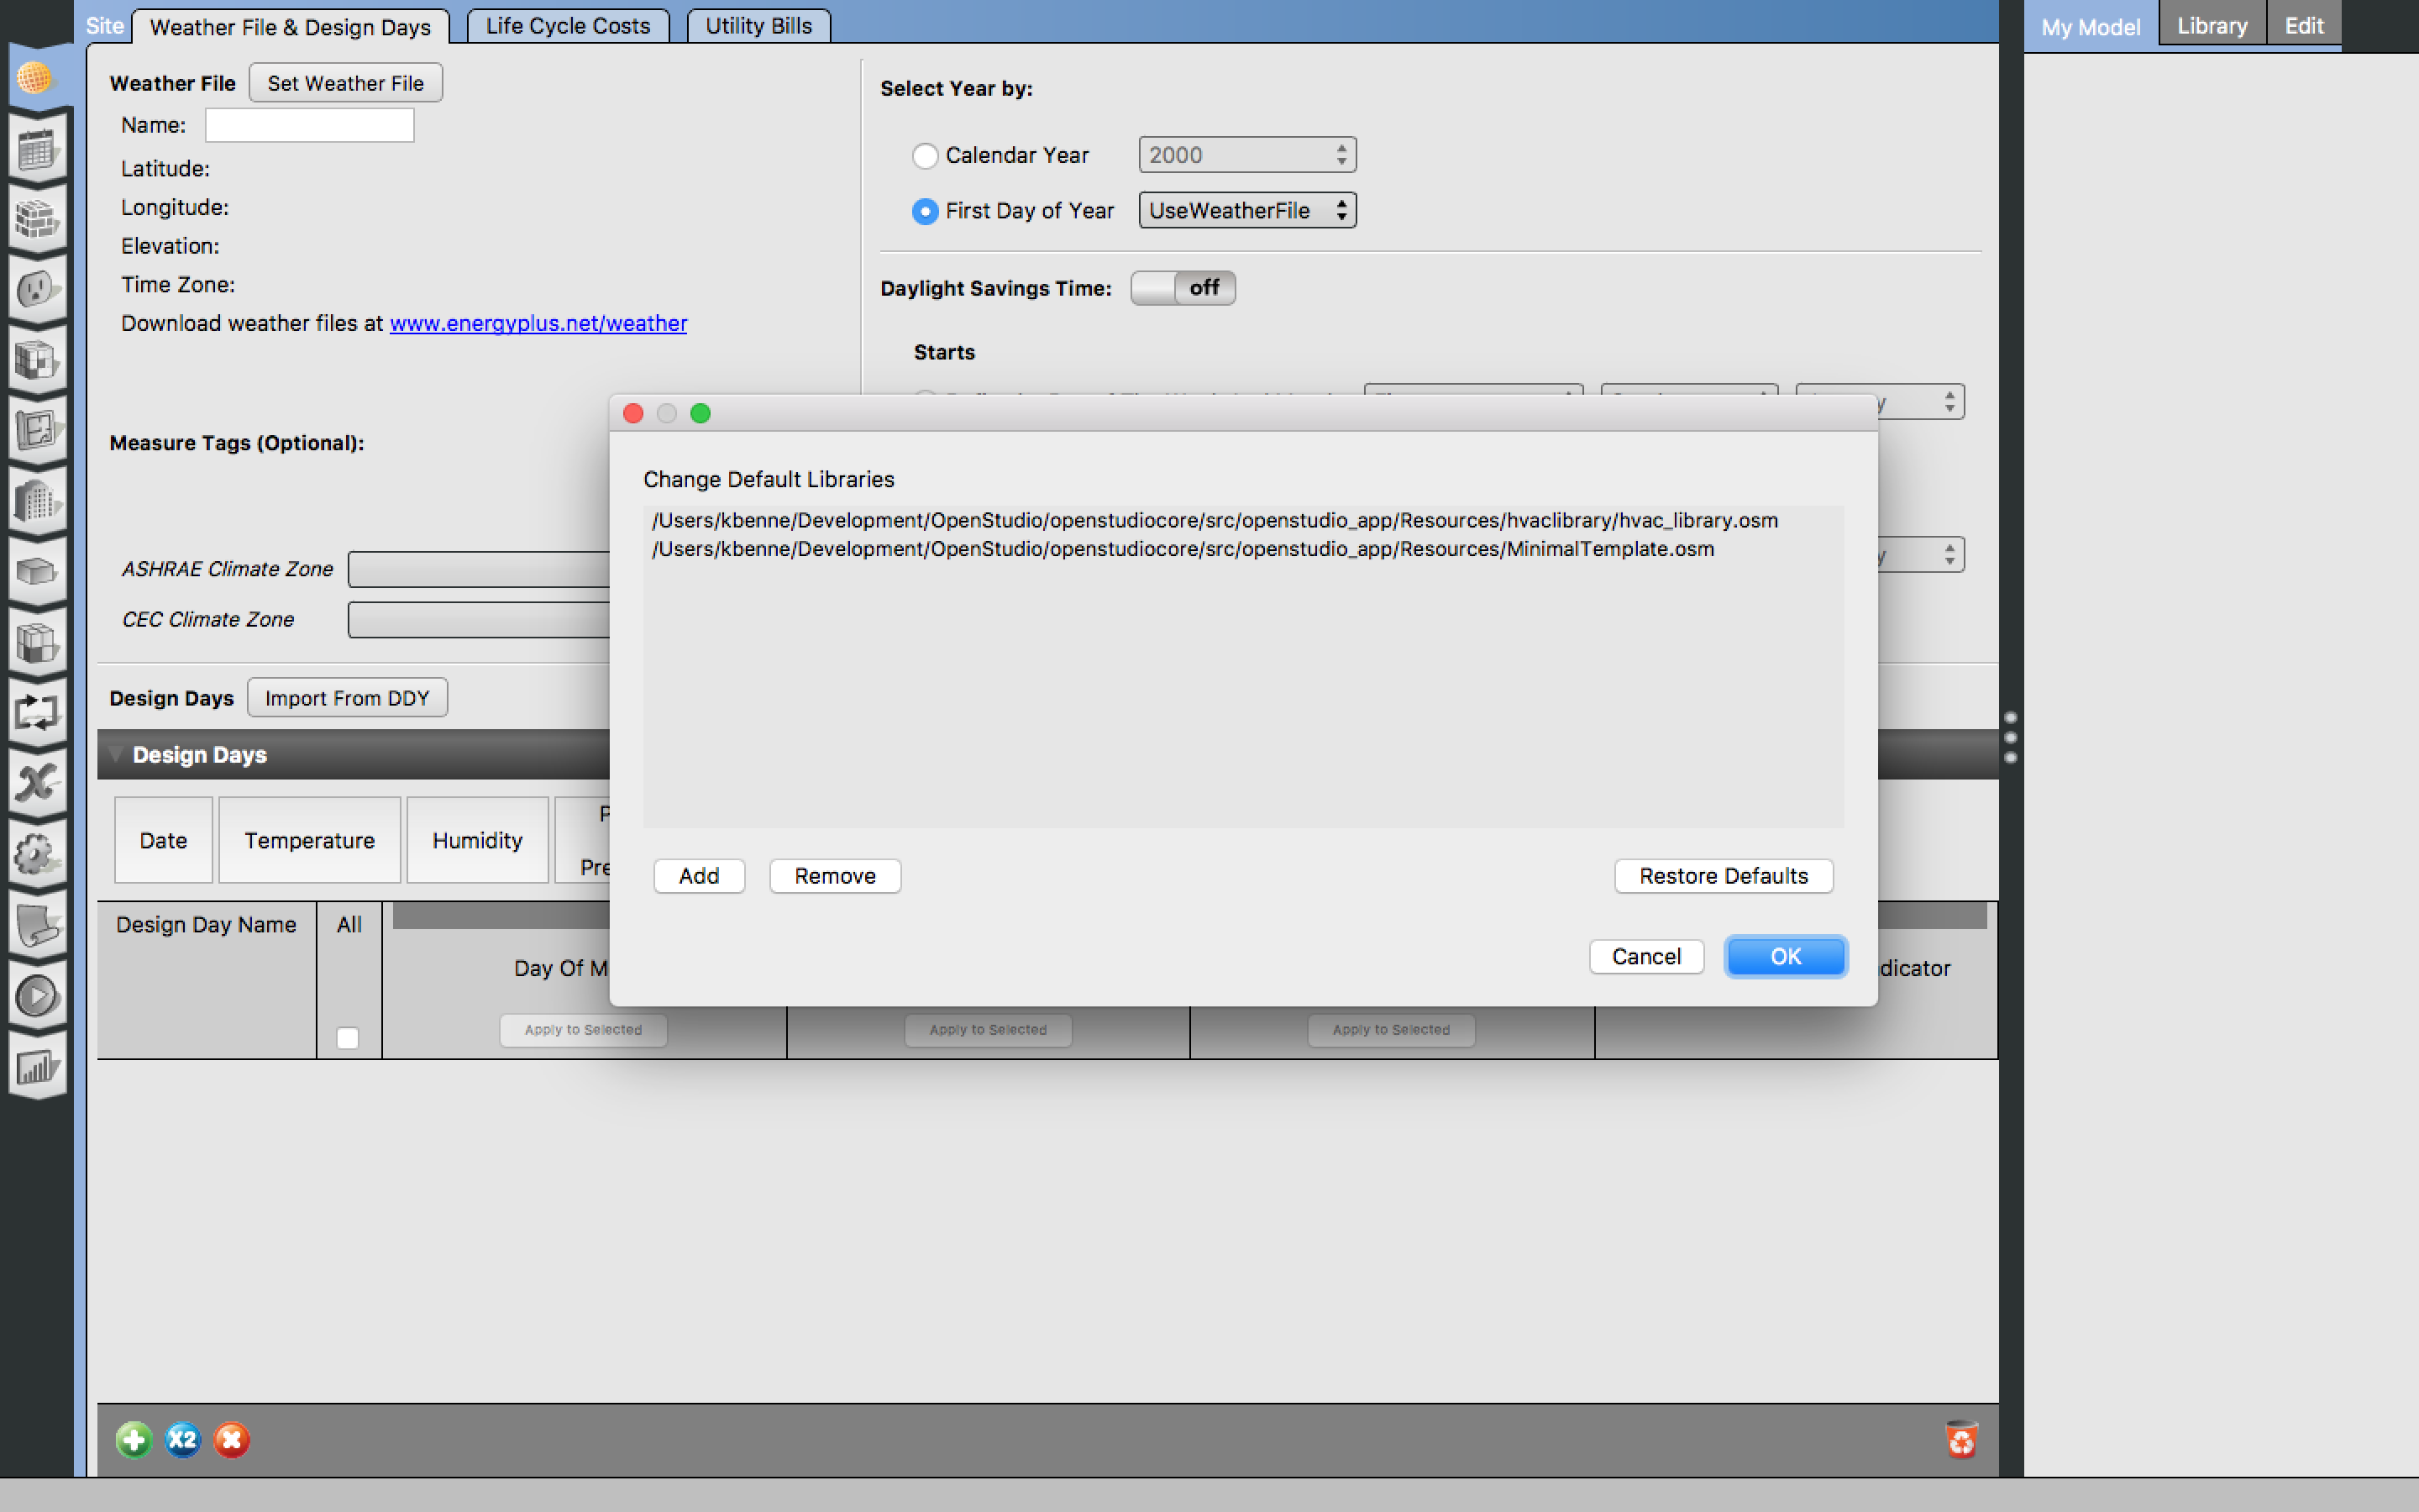2419x1512 pixels.
Task: Toggle Daylight Savings Time switch
Action: 1183,287
